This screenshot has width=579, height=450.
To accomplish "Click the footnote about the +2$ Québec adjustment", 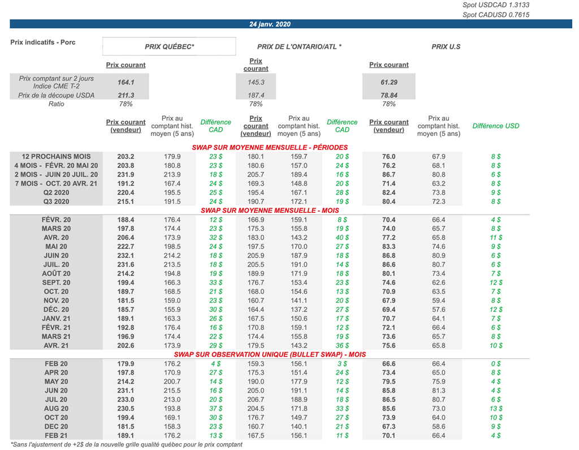I will [127, 444].
